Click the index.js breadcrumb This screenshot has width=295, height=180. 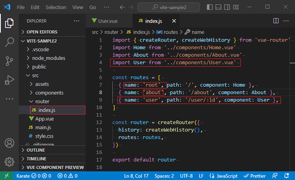click(138, 32)
